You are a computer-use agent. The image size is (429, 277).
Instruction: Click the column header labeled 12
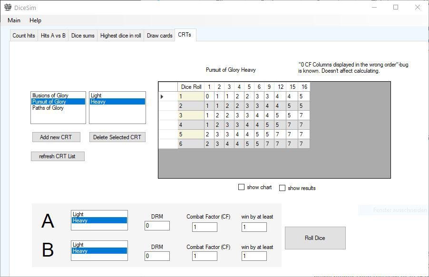coord(281,86)
